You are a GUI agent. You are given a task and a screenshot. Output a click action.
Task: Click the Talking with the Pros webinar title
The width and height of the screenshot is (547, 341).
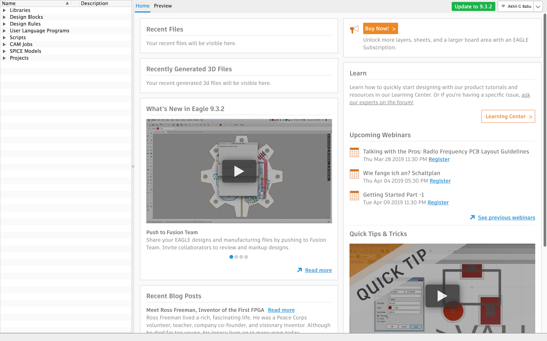(446, 152)
